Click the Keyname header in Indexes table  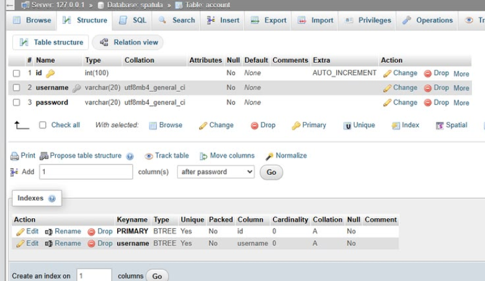[x=132, y=220]
